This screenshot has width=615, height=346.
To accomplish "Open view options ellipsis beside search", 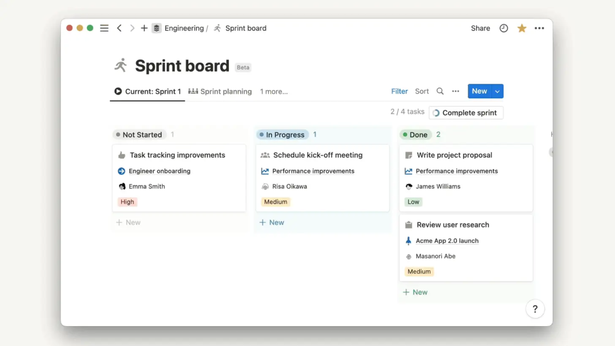I will coord(456,91).
